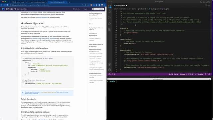Go to Using Gradle to install a package sidebar entry
Image resolution: width=213 pixels, height=120 pixels.
coord(96,76)
